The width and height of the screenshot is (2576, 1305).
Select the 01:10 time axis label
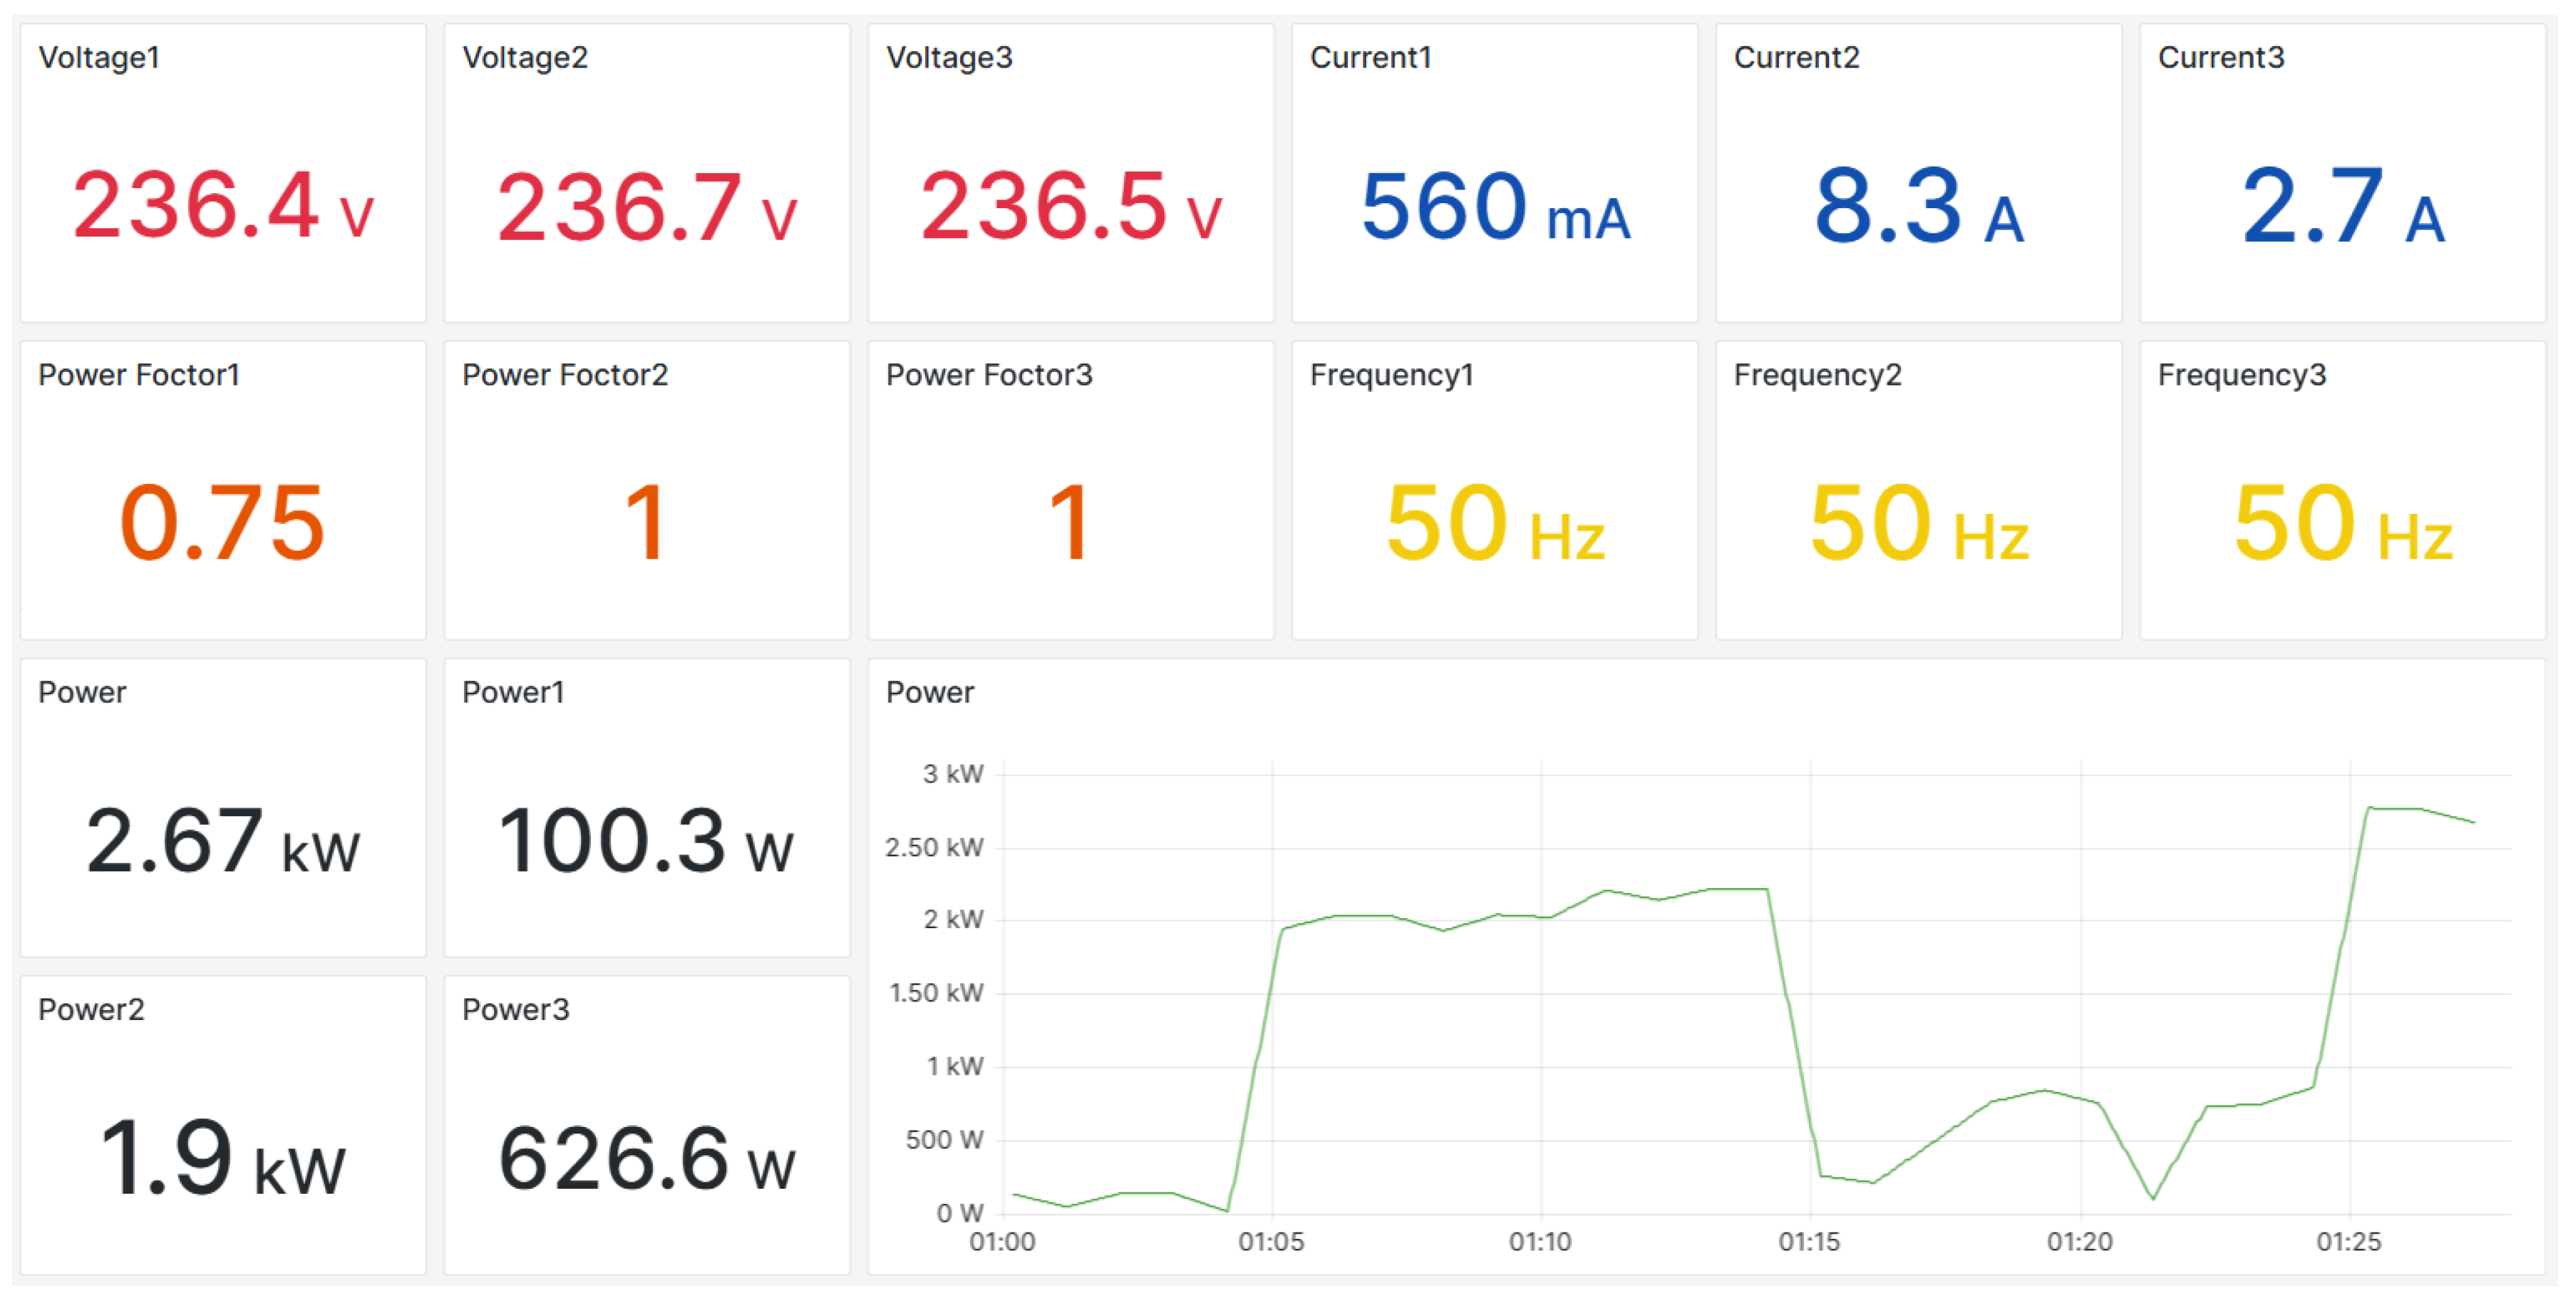pyautogui.click(x=1540, y=1242)
